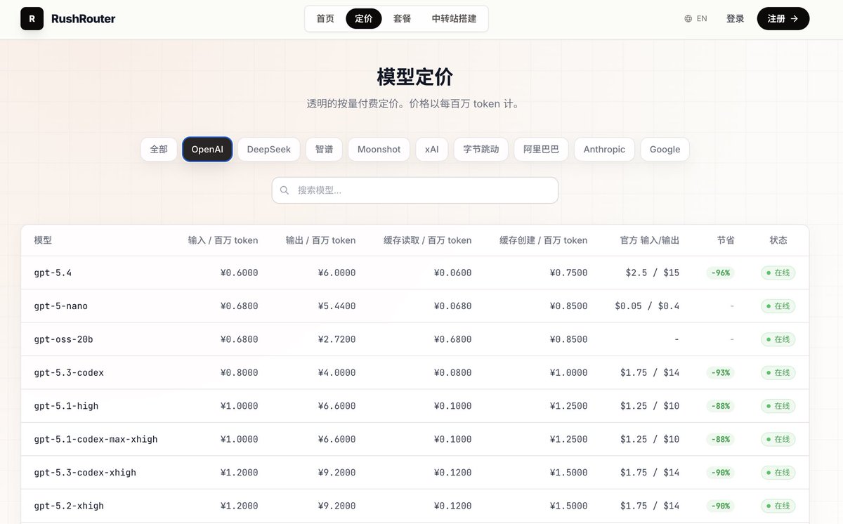This screenshot has width=843, height=524.
Task: Click the $2.5 / $15 official price
Action: pos(653,273)
